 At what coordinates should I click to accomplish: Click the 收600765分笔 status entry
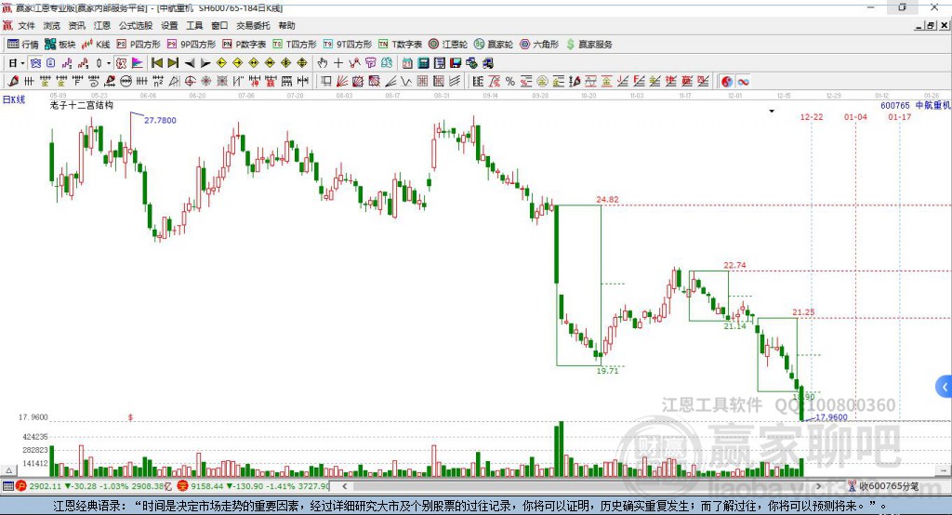[889, 486]
